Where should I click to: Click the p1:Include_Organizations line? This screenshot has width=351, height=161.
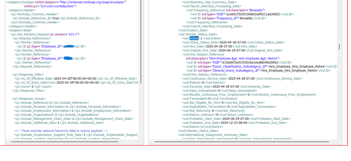[x=57, y=115]
